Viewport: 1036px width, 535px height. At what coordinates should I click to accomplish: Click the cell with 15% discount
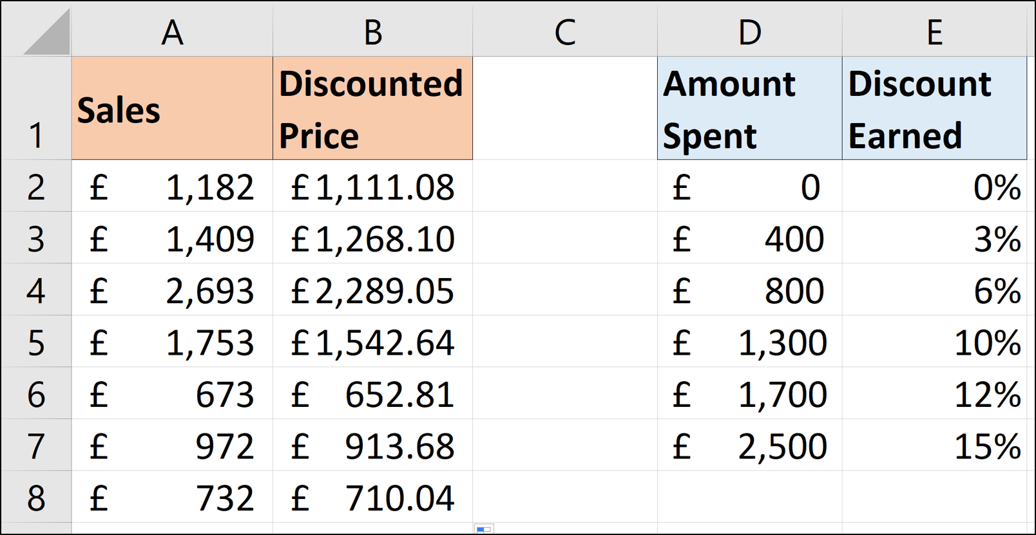(x=934, y=446)
